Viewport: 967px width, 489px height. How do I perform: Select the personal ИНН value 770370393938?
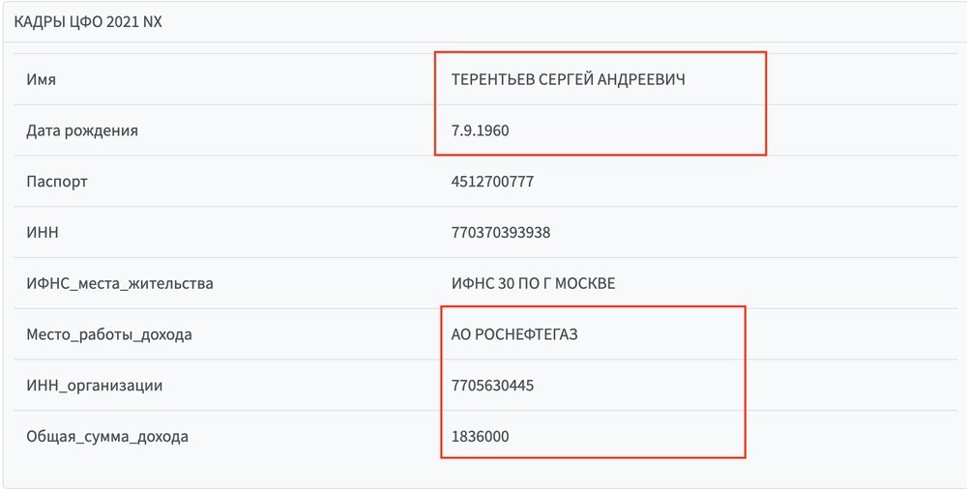[x=501, y=233]
